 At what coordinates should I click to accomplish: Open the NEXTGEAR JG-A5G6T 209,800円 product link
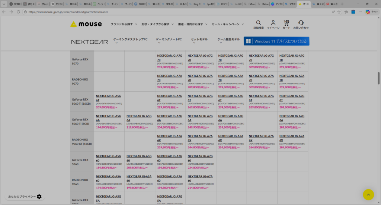point(108,98)
